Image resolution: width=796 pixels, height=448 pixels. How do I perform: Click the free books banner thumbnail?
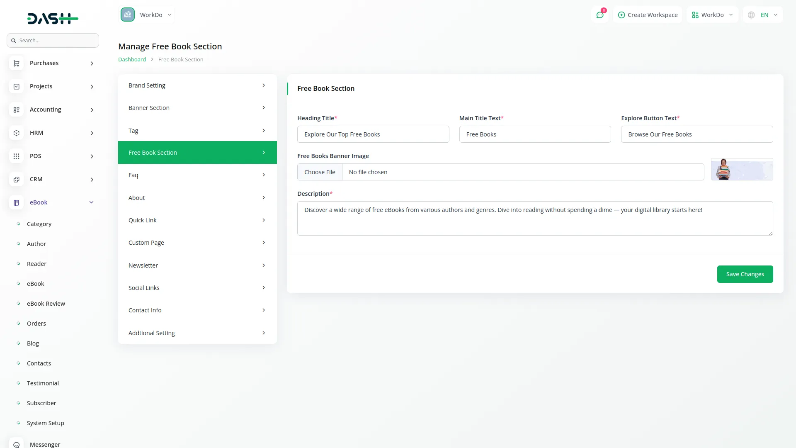point(742,169)
